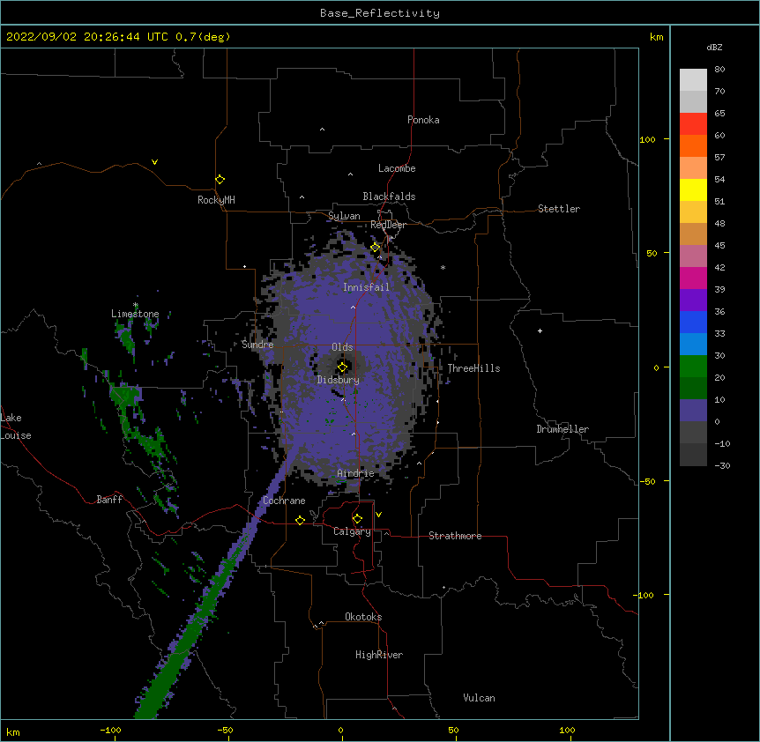Click the -50 tick on the right axis
This screenshot has height=742, width=760.
coord(647,481)
